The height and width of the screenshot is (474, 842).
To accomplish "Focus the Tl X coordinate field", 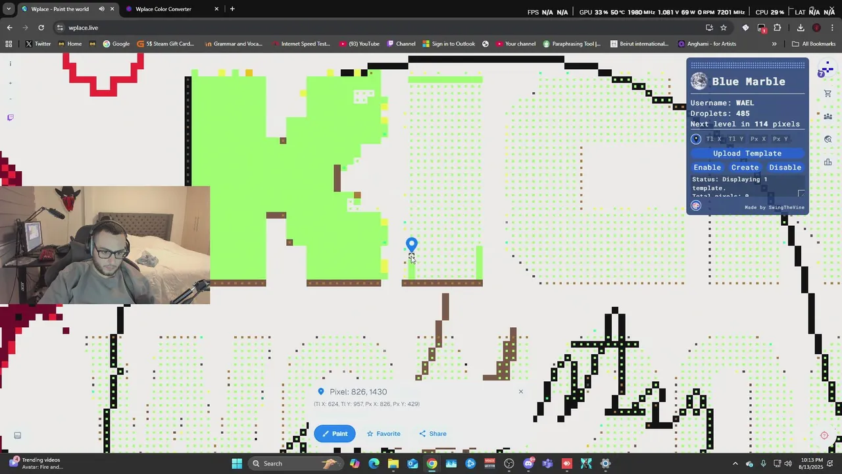I will point(714,139).
